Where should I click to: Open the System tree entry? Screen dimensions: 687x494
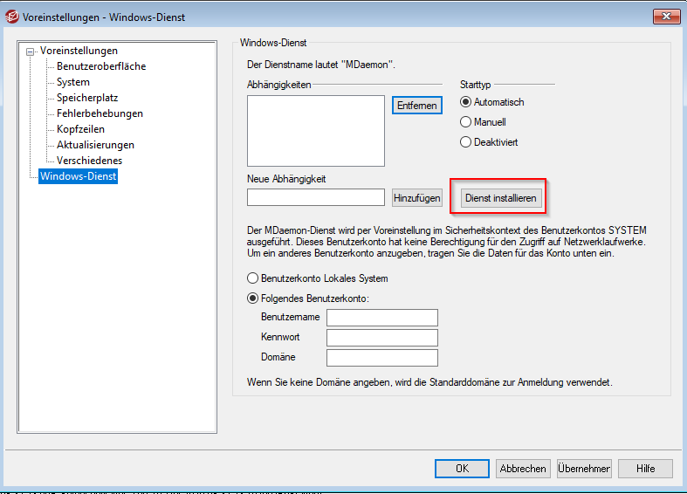[73, 82]
